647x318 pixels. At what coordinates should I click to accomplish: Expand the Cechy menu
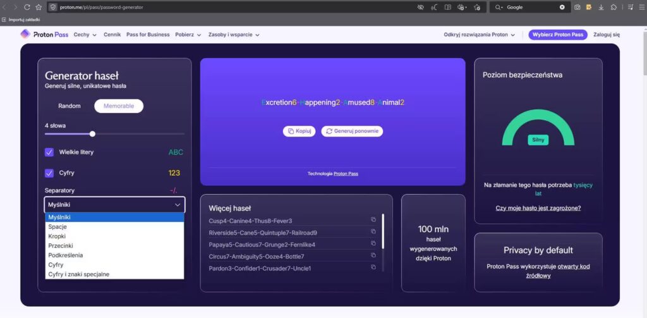(85, 35)
